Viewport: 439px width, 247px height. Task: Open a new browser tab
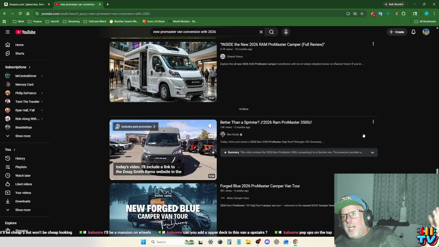107,4
